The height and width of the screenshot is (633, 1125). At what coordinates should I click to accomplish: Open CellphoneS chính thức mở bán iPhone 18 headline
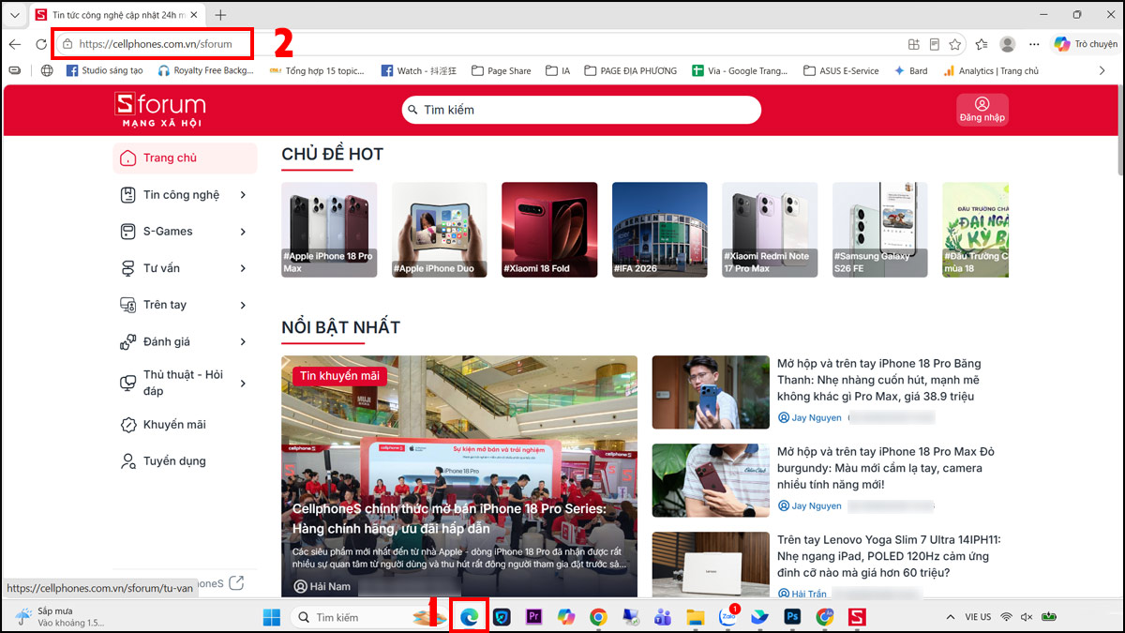coord(449,519)
